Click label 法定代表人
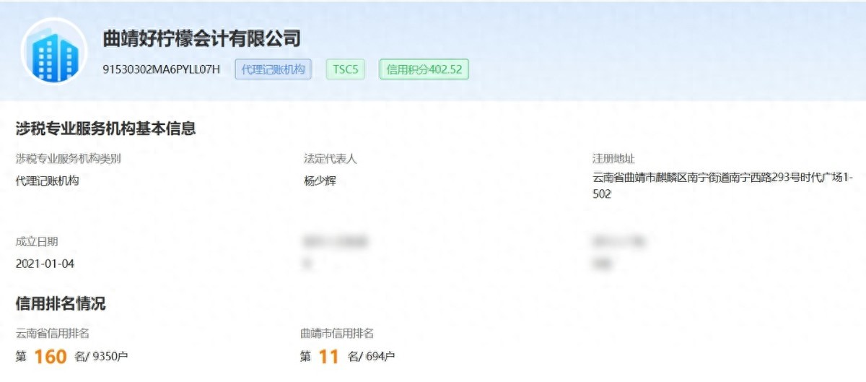This screenshot has height=382, width=866. 331,159
